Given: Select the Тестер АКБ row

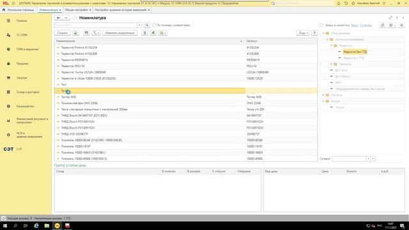Looking at the screenshot, I should click(x=186, y=97).
